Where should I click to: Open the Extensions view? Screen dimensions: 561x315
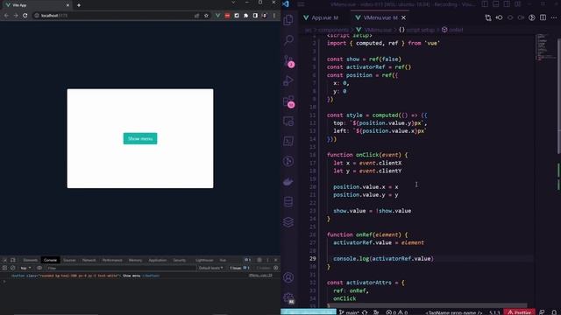pos(288,101)
